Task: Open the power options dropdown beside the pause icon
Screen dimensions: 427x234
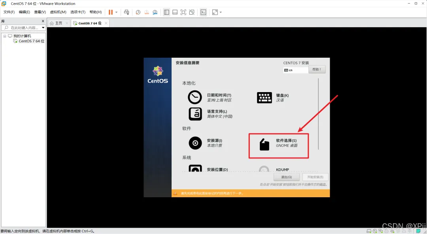Action: point(116,12)
